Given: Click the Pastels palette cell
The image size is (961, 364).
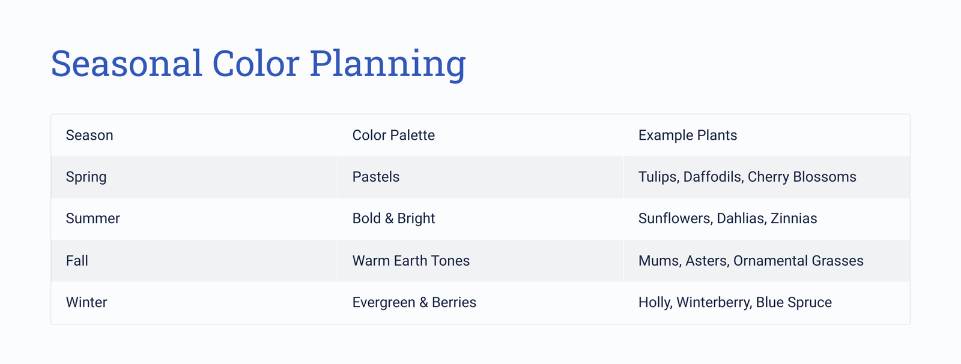Looking at the screenshot, I should click(x=480, y=177).
